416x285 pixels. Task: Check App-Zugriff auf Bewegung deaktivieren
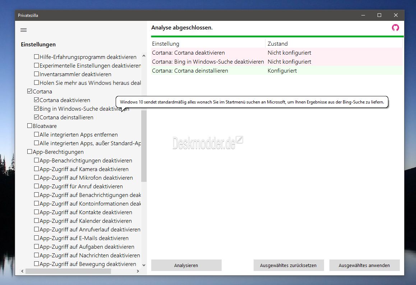(37, 264)
